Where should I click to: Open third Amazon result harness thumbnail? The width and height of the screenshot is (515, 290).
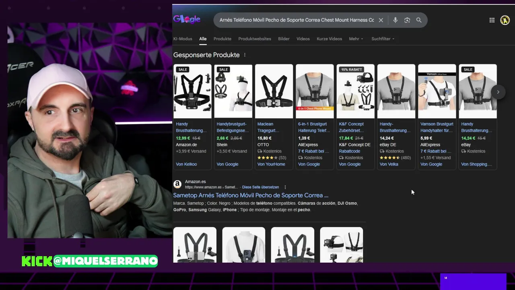(293, 245)
